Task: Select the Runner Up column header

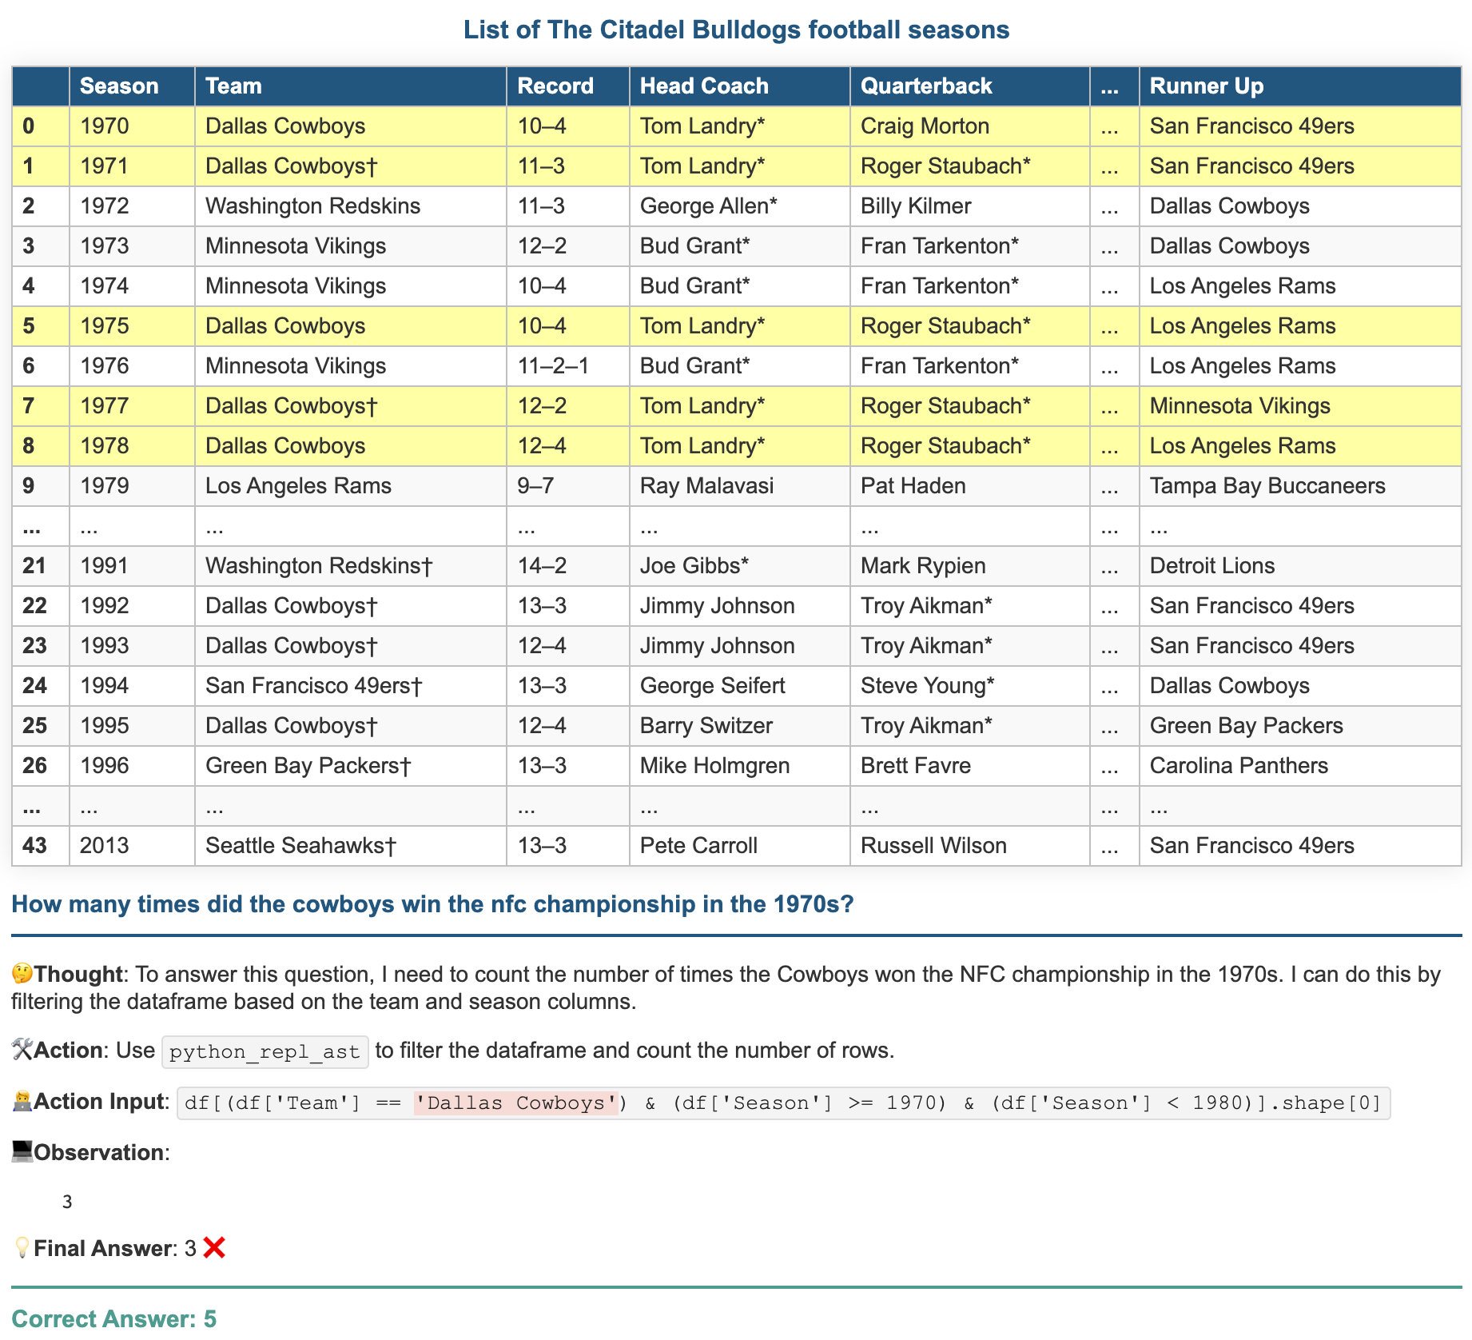Action: (1300, 86)
